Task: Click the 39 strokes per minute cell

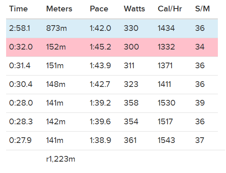Action: (x=200, y=103)
